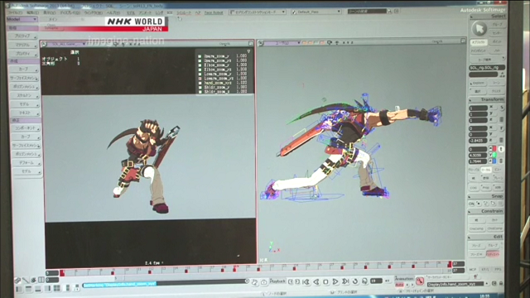Maximize the right viewport
Screen dimensions: 530x298
[x=463, y=41]
